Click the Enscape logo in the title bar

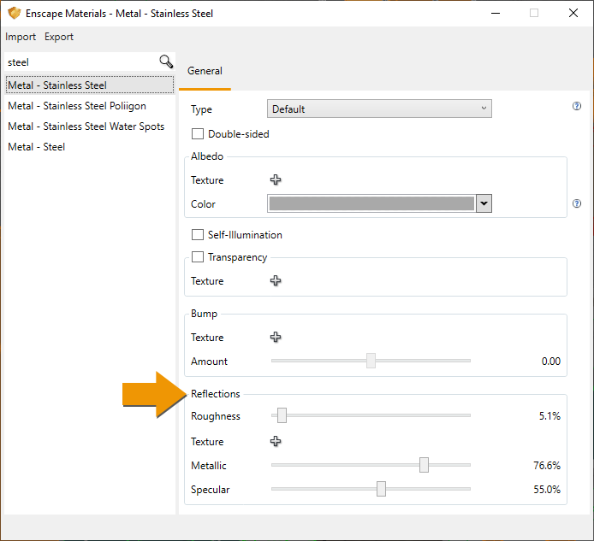pyautogui.click(x=14, y=13)
